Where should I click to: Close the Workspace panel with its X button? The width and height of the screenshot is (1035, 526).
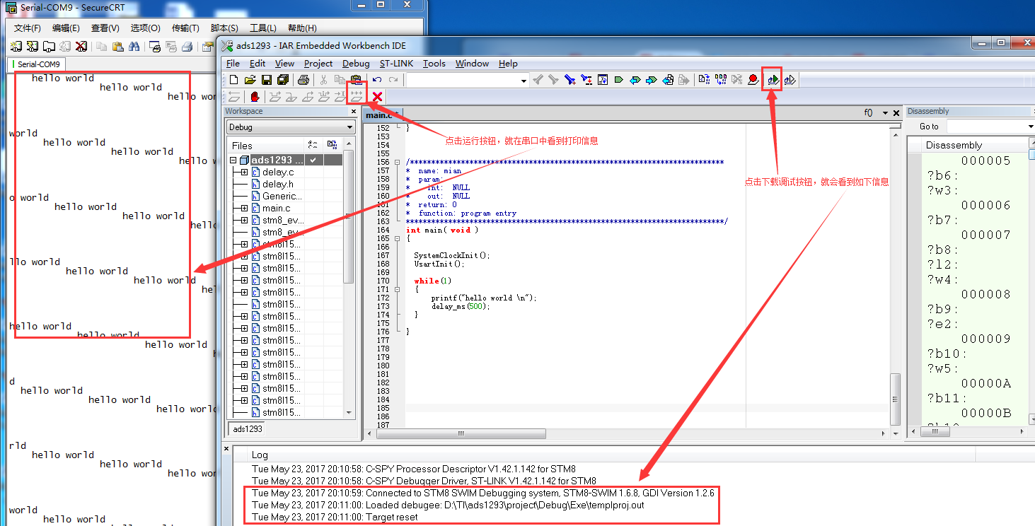coord(354,111)
